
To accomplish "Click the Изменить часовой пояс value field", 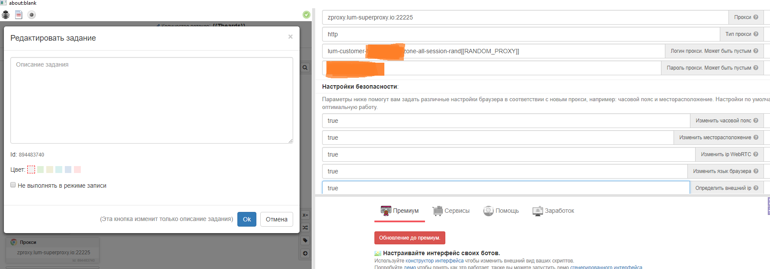I will pyautogui.click(x=506, y=121).
